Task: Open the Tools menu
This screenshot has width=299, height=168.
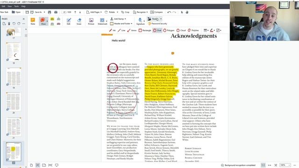Action: pyautogui.click(x=16, y=6)
